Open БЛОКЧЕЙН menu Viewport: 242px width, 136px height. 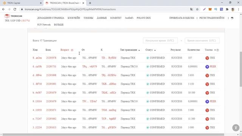pos(74,18)
